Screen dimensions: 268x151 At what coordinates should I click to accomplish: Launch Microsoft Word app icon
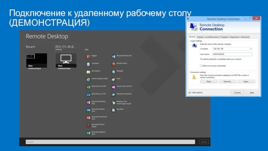point(113,56)
